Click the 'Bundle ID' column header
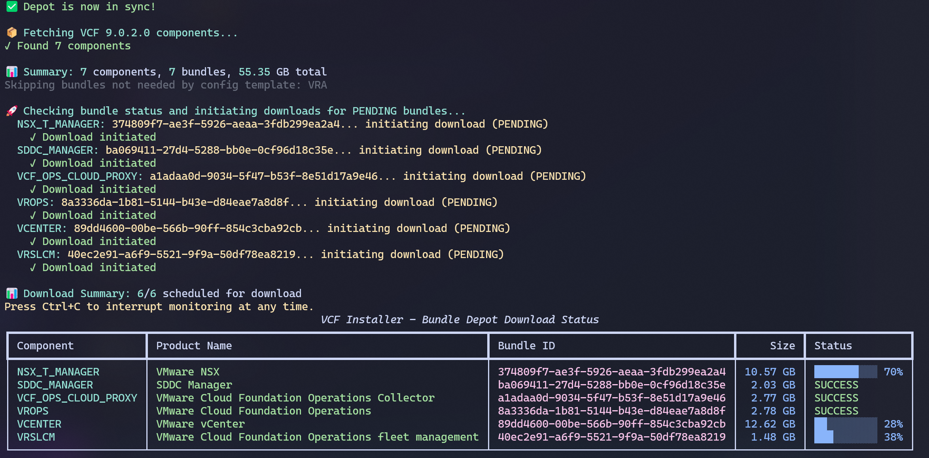The height and width of the screenshot is (458, 929). (x=526, y=346)
